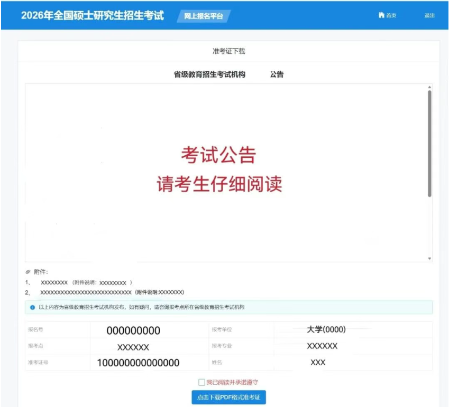Click the paperclip icon next to 附件
The width and height of the screenshot is (449, 407).
click(x=28, y=272)
